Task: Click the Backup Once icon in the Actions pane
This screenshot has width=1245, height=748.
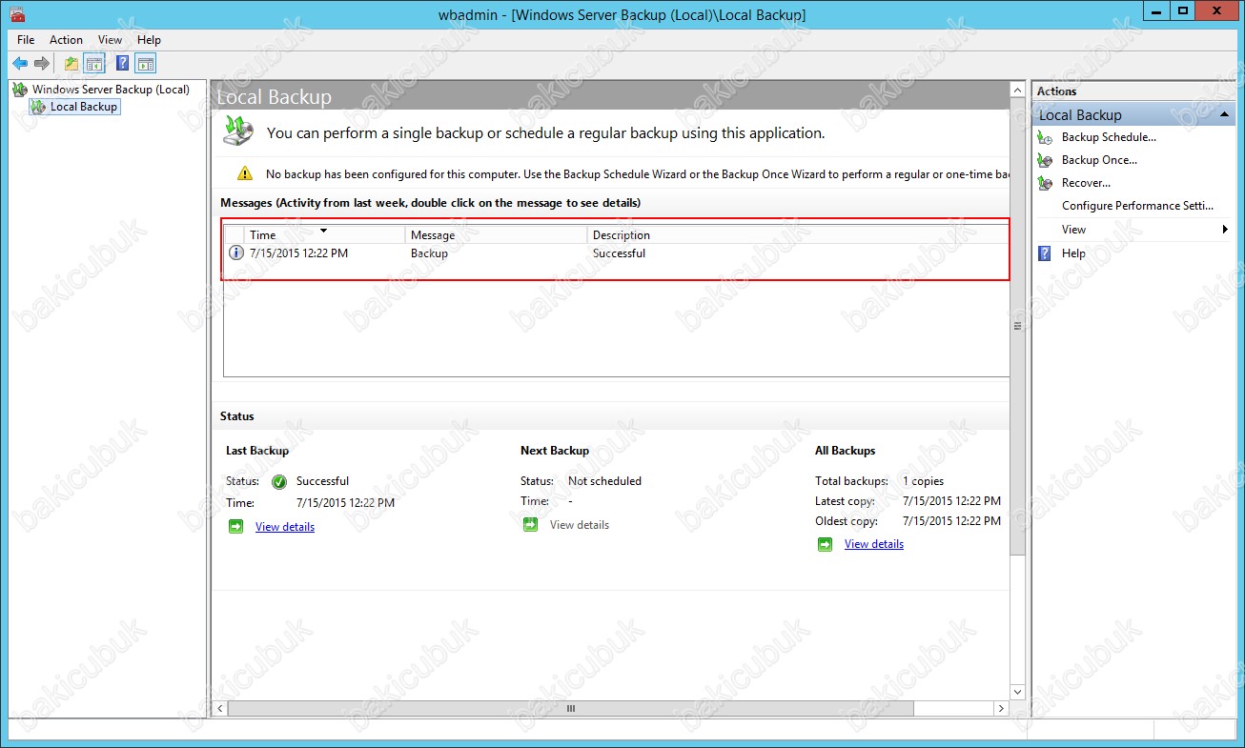Action: click(x=1045, y=160)
